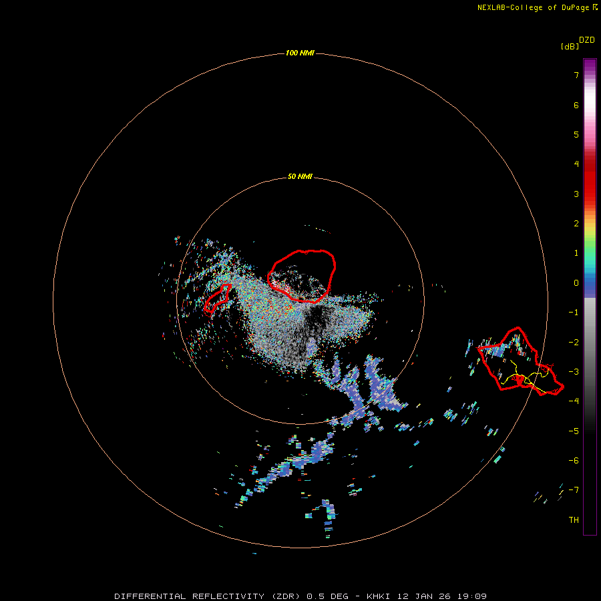Click the Differential Reflectivity title caption at bottom

[300, 596]
